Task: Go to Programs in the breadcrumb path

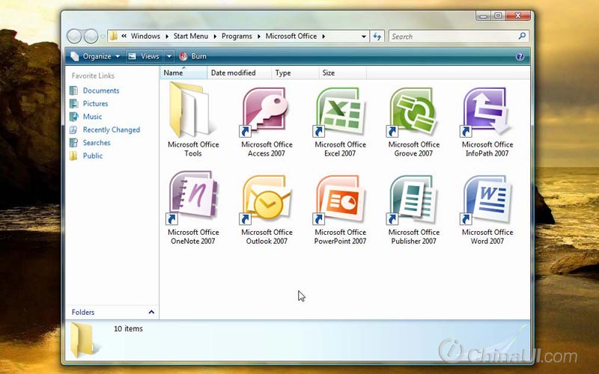Action: 237,36
